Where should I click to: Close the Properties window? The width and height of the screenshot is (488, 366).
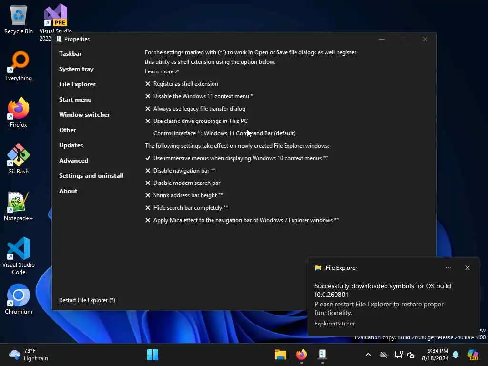425,39
